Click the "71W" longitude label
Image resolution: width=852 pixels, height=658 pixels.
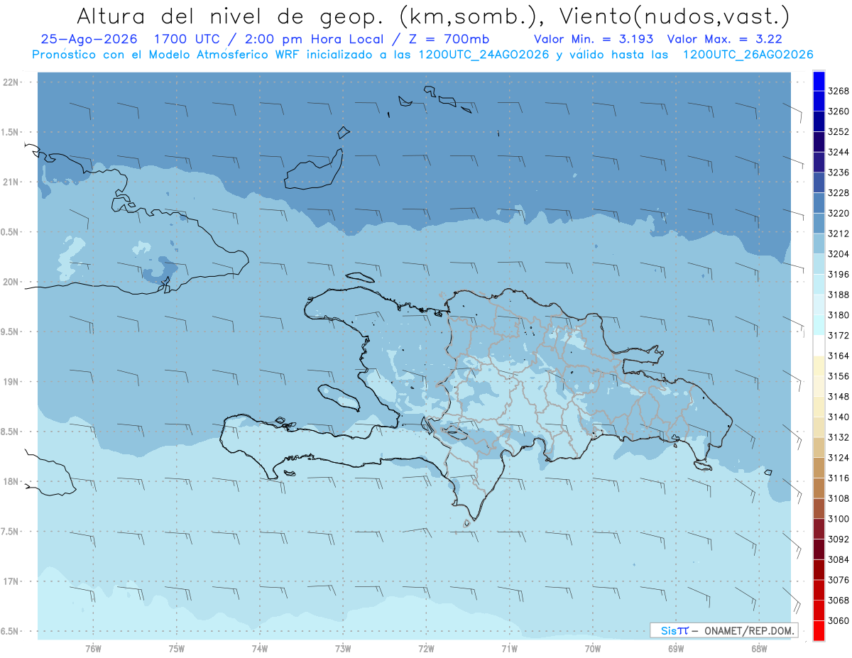point(509,648)
